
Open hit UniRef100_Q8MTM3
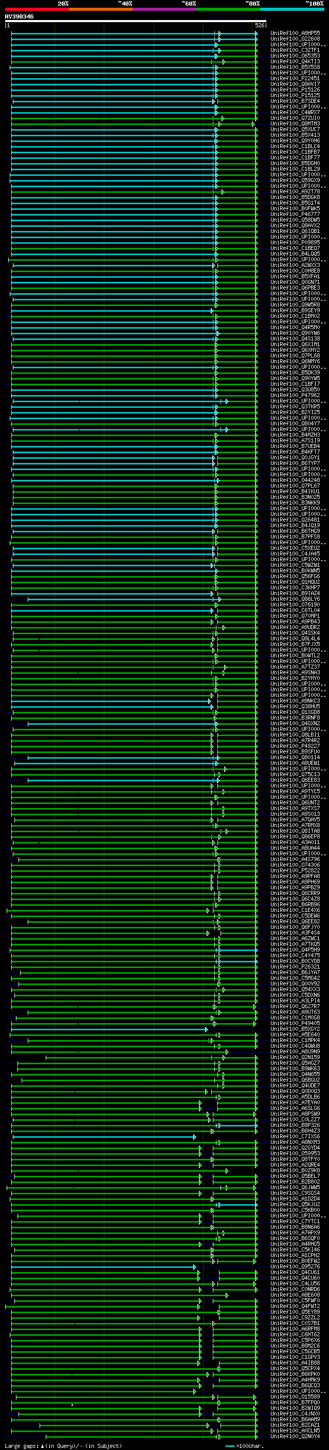click(295, 124)
